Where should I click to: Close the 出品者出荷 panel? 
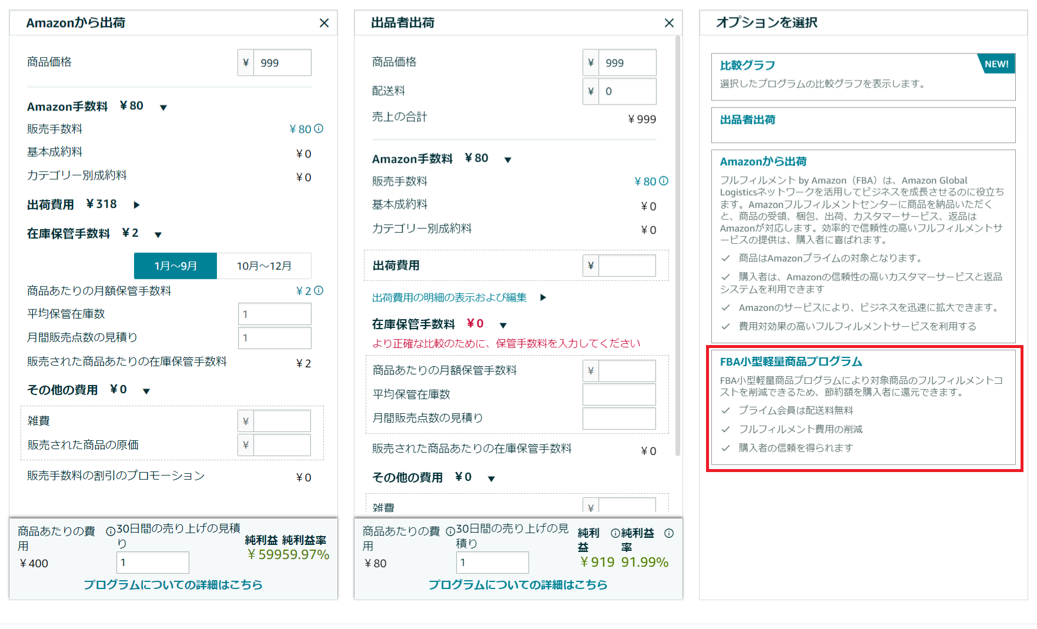pyautogui.click(x=669, y=23)
